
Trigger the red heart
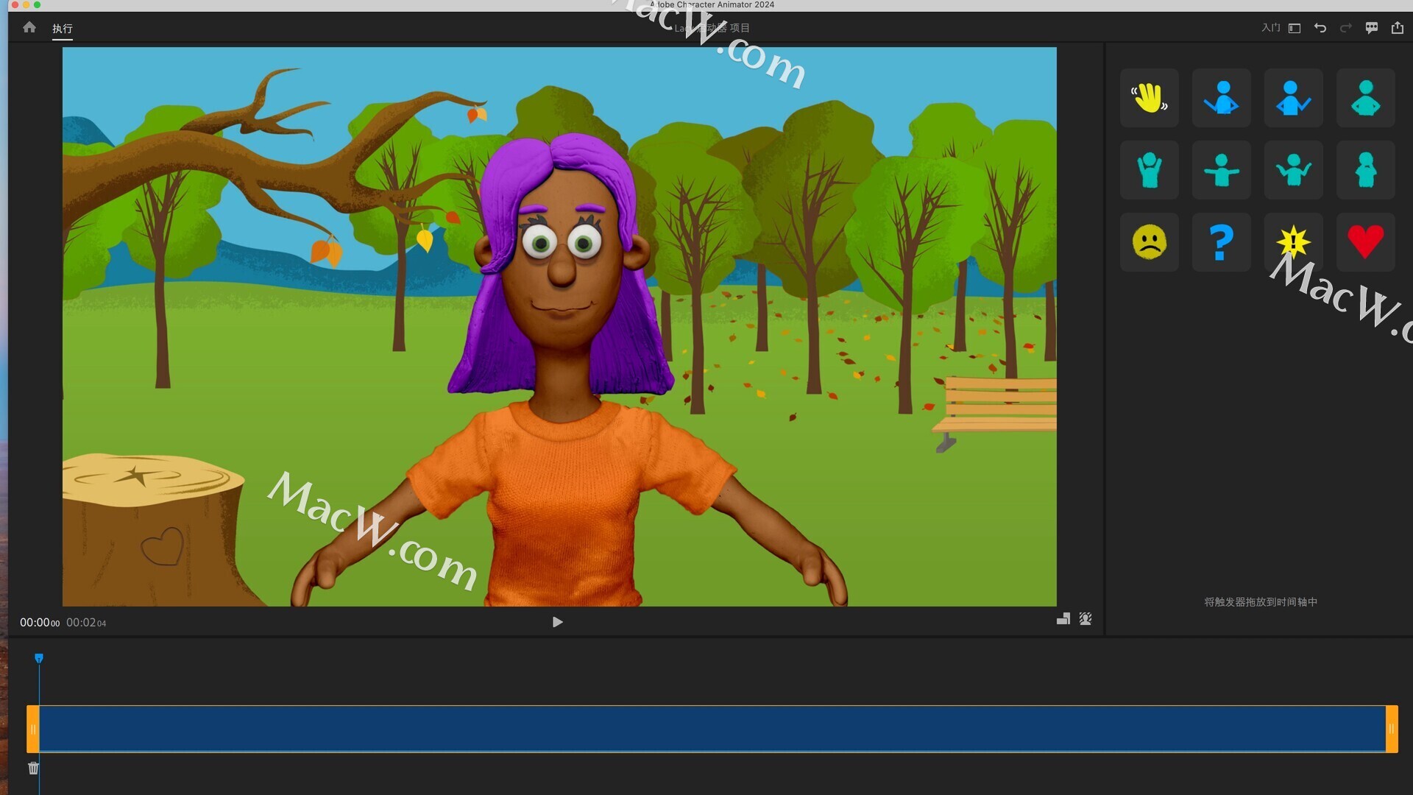1366,242
